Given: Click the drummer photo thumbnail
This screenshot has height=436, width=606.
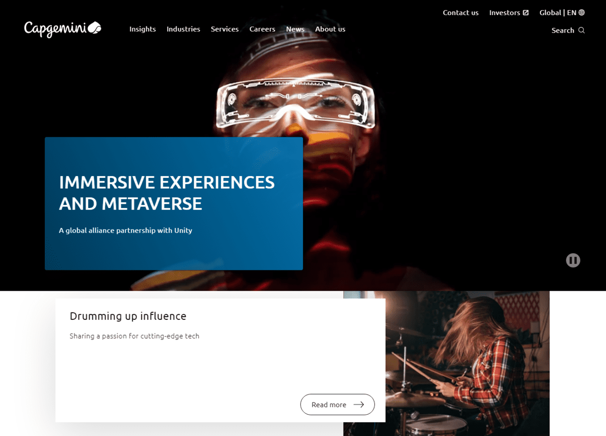Looking at the screenshot, I should 446,363.
